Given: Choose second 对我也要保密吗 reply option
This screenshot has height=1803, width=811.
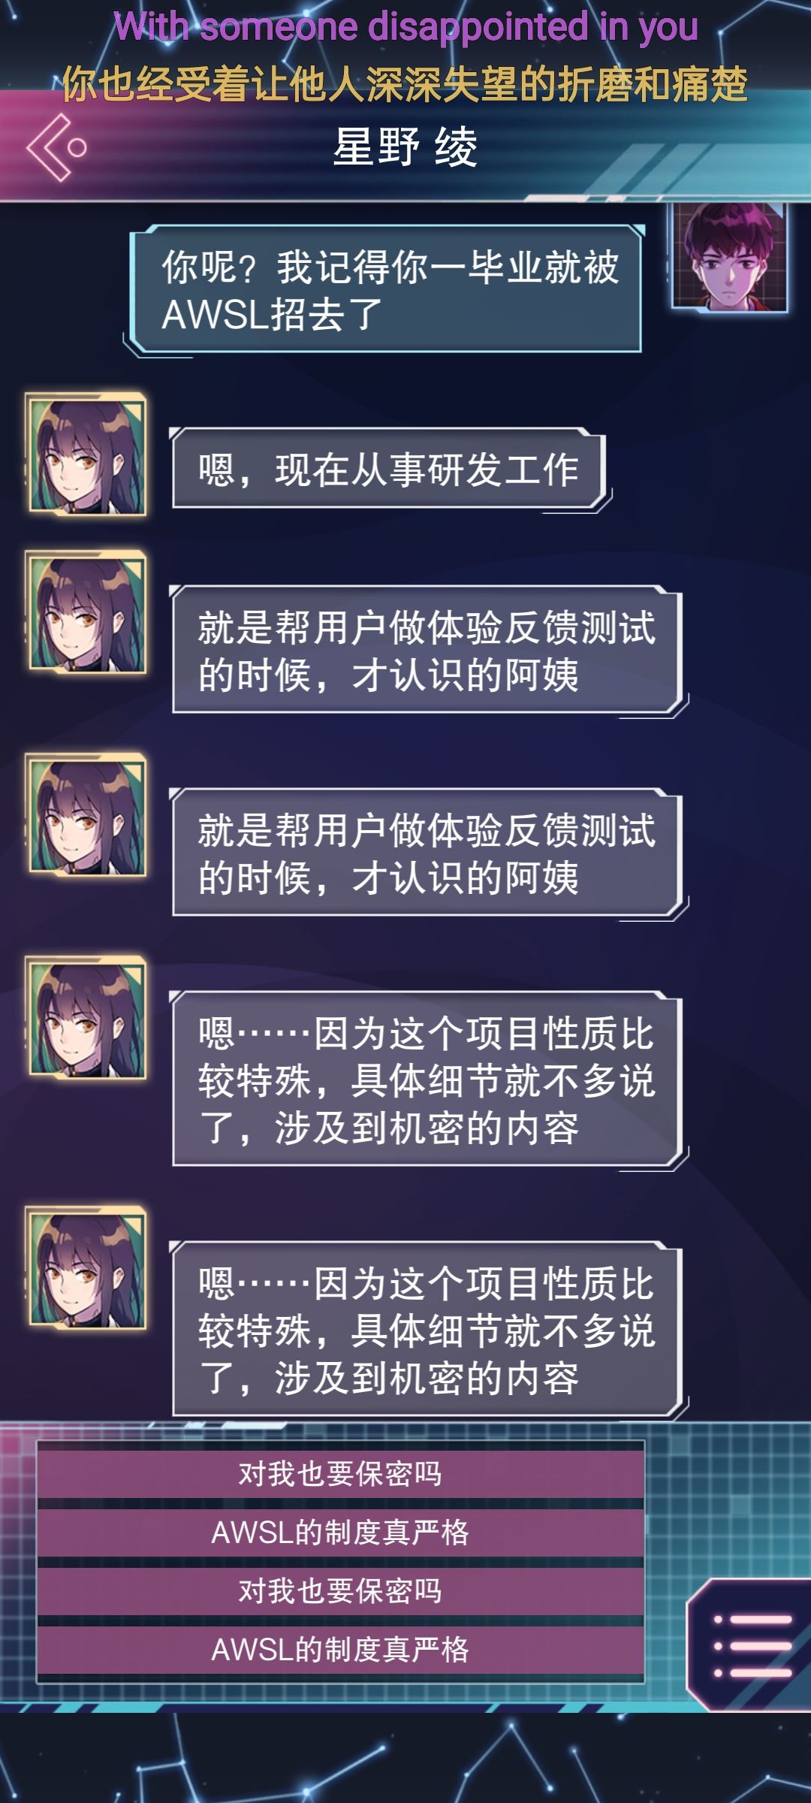Looking at the screenshot, I should [x=341, y=1591].
